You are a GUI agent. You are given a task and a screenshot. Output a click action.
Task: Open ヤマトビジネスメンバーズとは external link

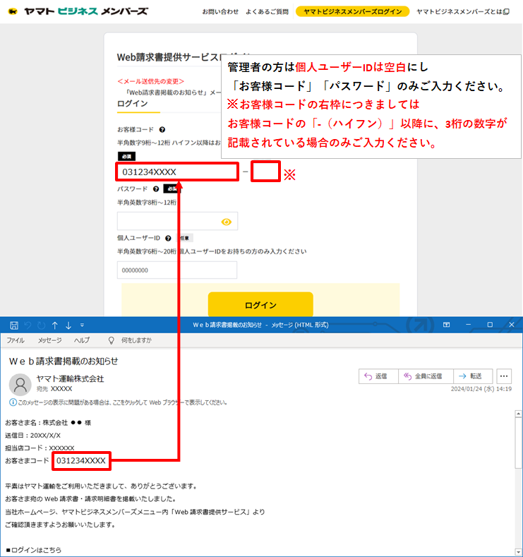(x=462, y=12)
